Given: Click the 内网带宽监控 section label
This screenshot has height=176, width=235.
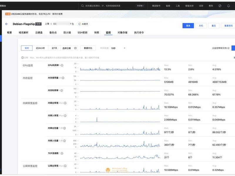Looking at the screenshot, I should (x=30, y=103).
